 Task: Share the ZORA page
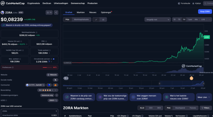[56, 13]
